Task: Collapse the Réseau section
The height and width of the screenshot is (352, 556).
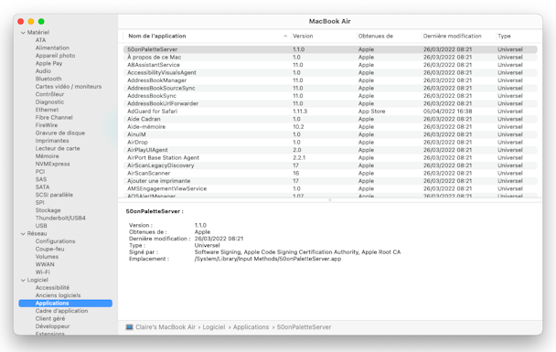Action: 23,234
